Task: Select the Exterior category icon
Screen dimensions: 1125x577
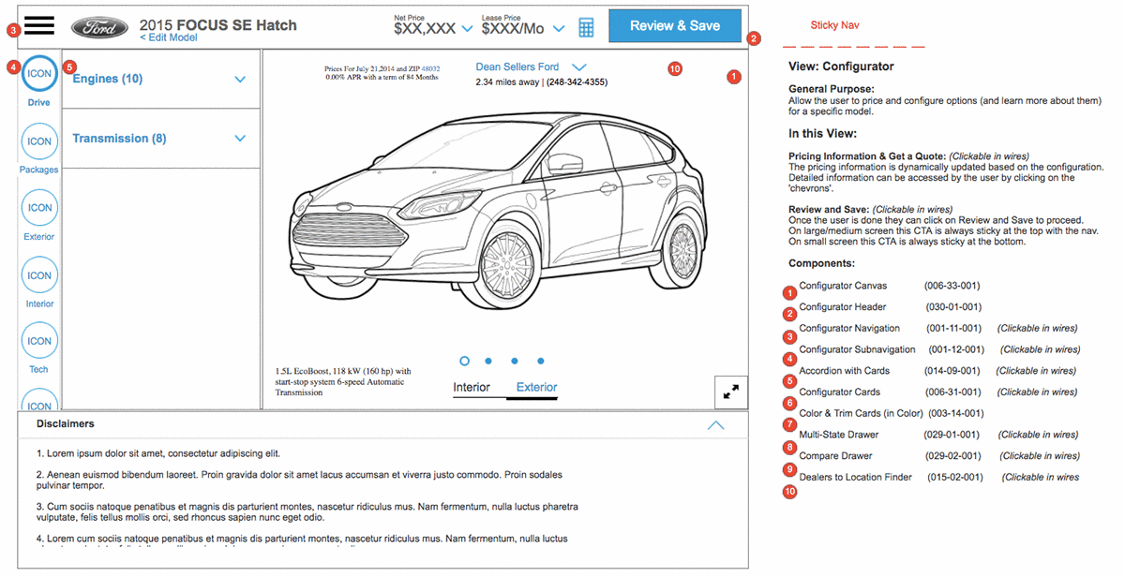Action: point(39,208)
